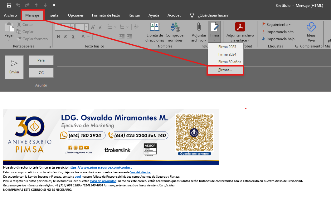Open the pimsaseguros.com/contact link
Viewport: 331px width, 202px height.
point(100,167)
